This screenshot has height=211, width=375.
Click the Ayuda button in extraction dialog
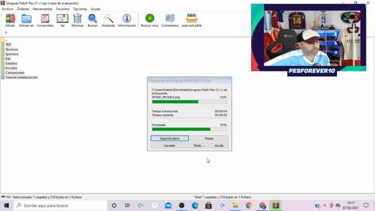[219, 145]
